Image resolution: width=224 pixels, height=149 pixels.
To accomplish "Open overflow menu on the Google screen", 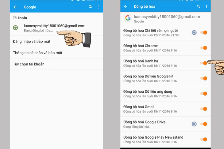I will (x=99, y=7).
